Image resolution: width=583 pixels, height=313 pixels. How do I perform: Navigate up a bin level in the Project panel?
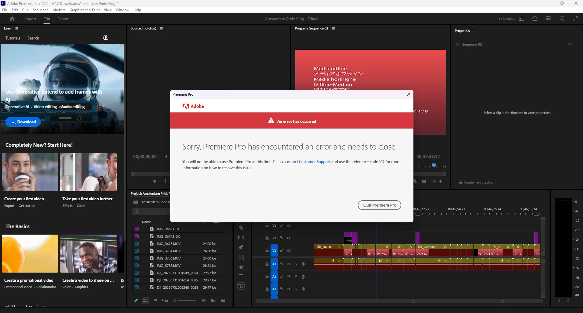coord(136,202)
